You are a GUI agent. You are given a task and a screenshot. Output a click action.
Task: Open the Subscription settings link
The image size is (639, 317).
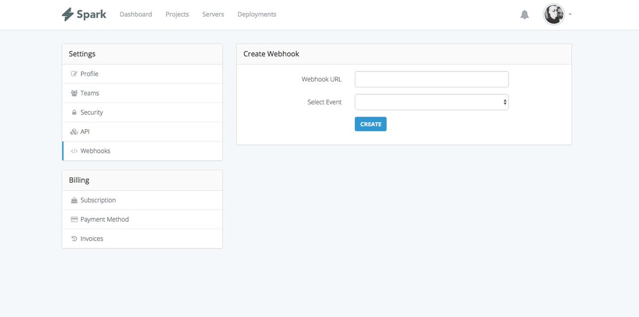(98, 200)
